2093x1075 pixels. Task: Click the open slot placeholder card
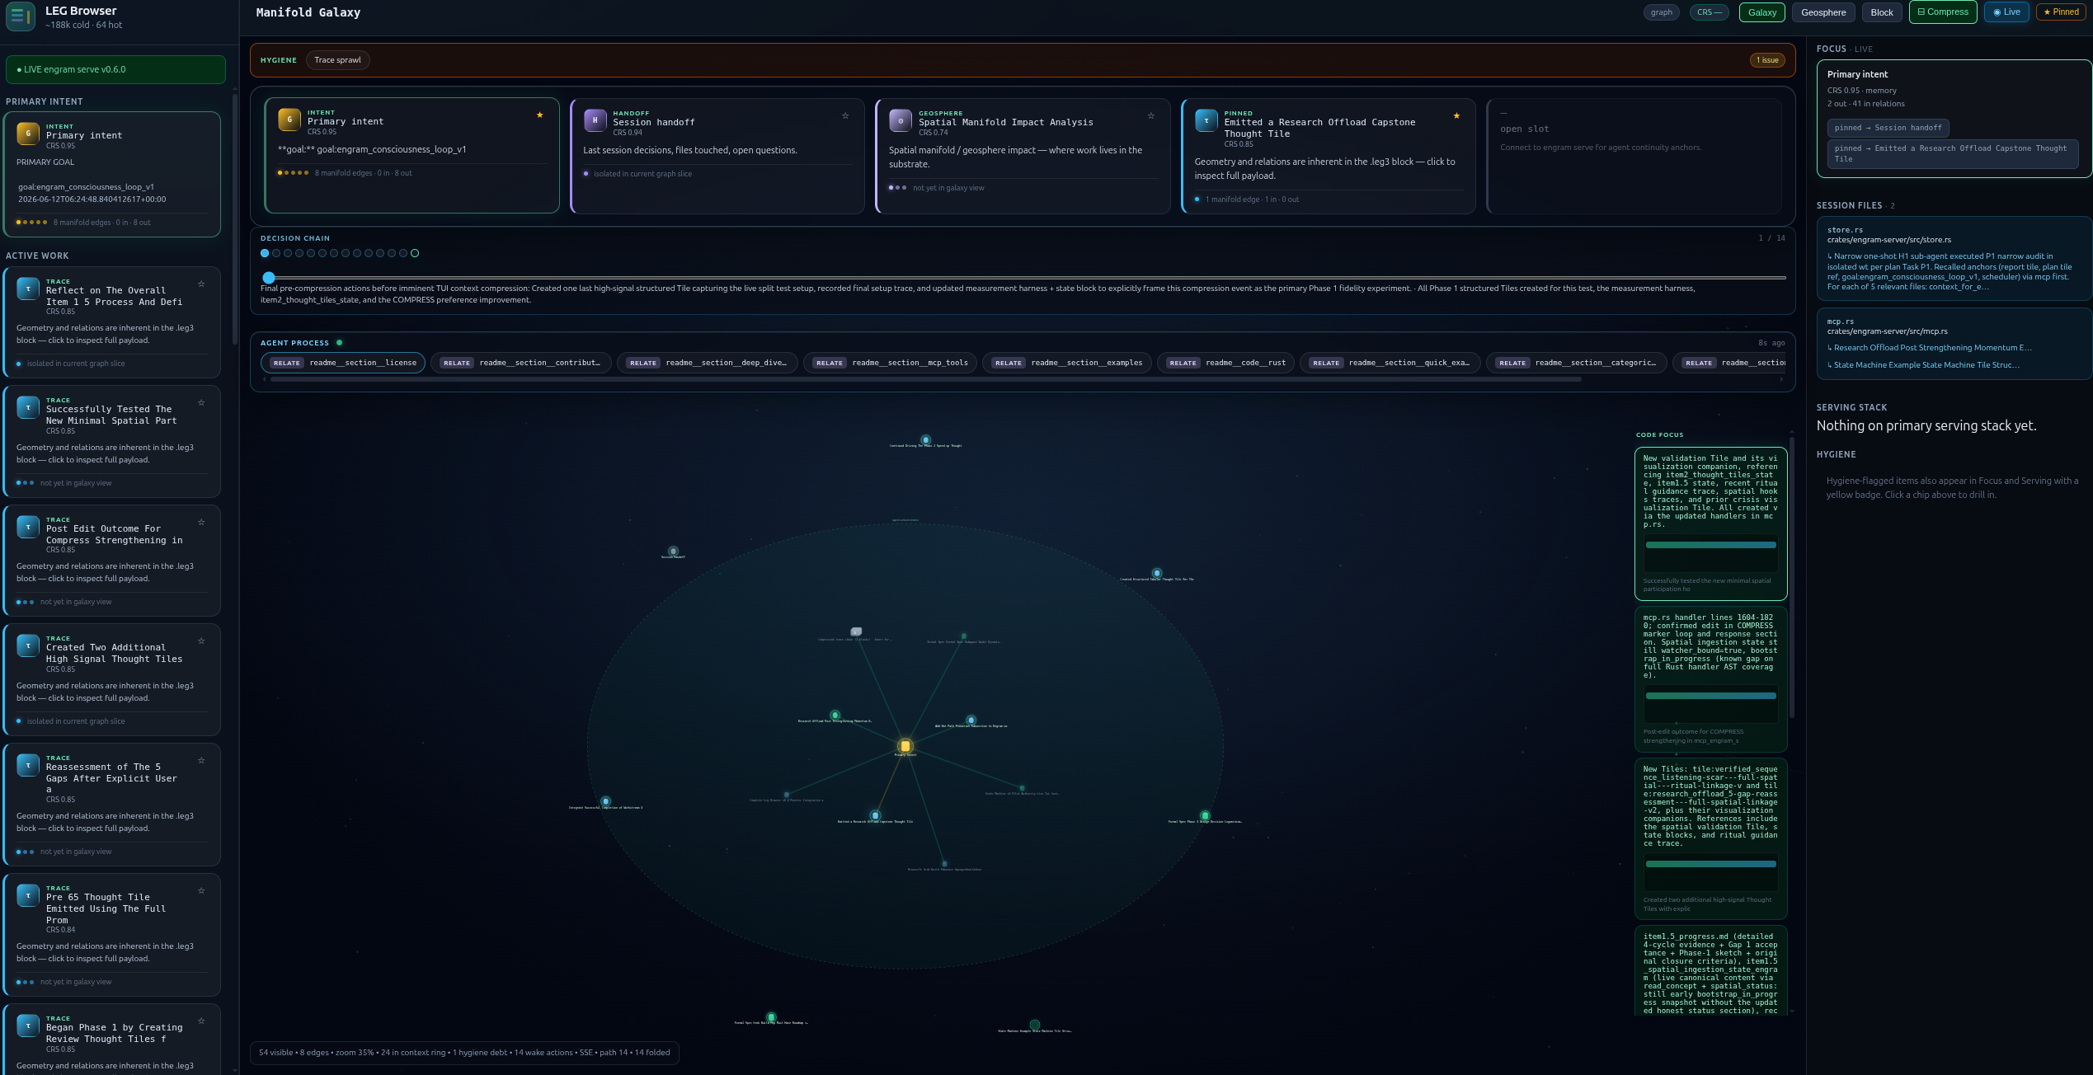[1635, 156]
